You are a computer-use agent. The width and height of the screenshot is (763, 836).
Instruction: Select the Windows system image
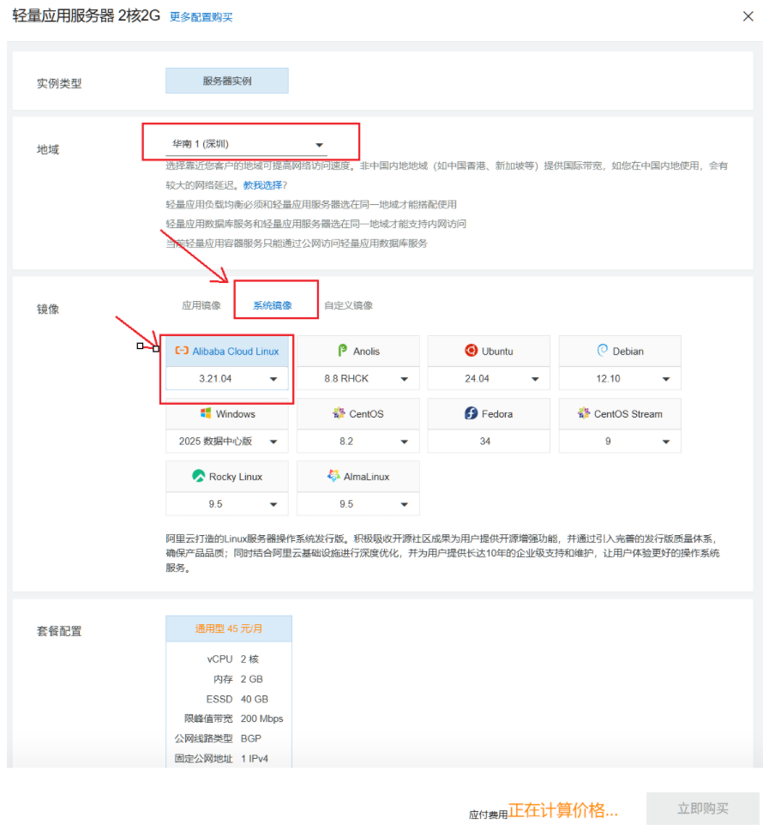click(x=226, y=413)
